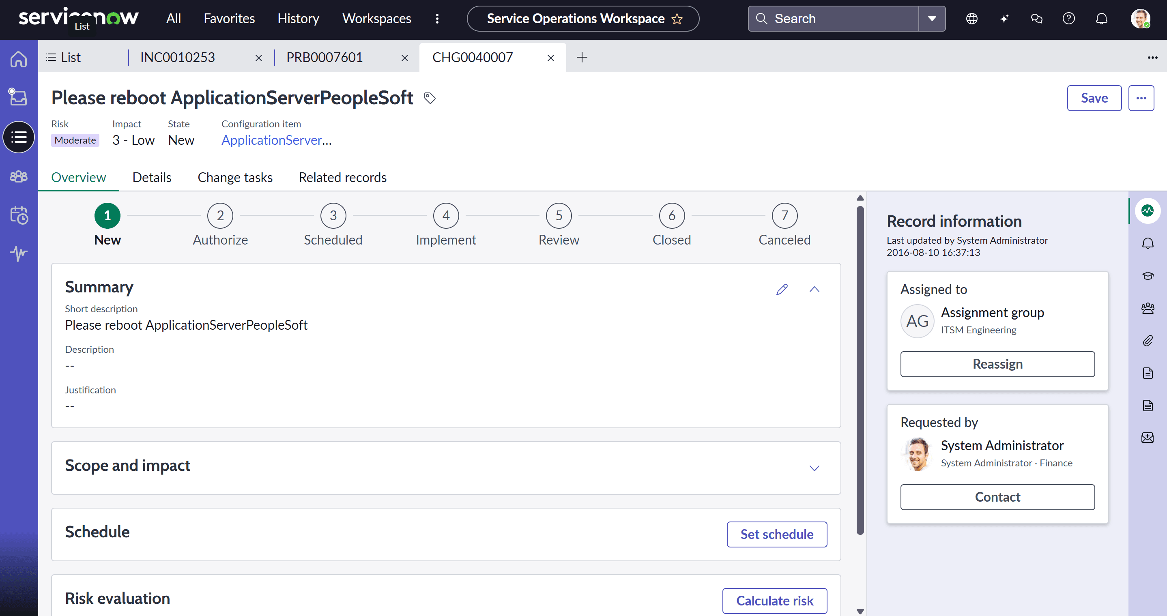Open the notifications bell in the top bar
The image size is (1167, 616).
(x=1101, y=19)
